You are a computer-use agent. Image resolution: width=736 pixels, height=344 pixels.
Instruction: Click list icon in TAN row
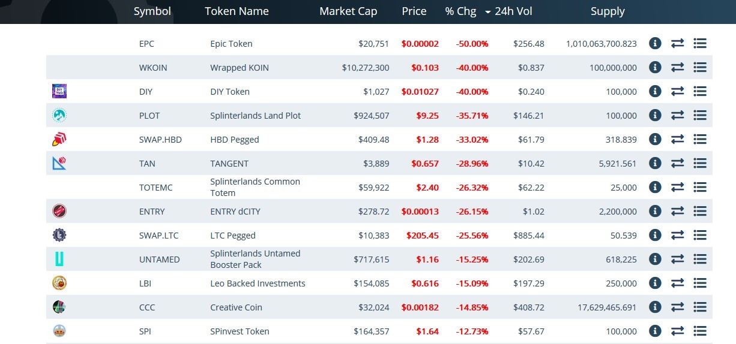(x=699, y=163)
